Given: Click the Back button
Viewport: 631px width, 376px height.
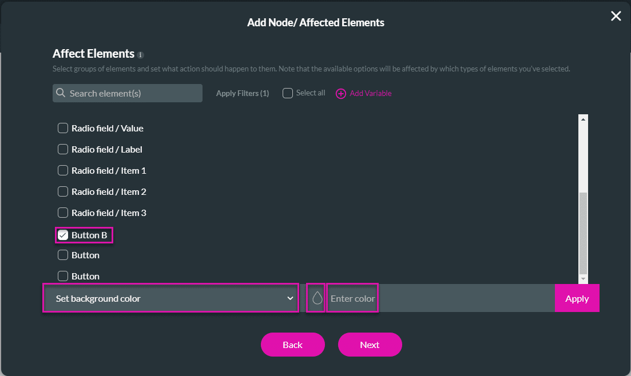Looking at the screenshot, I should pyautogui.click(x=292, y=344).
